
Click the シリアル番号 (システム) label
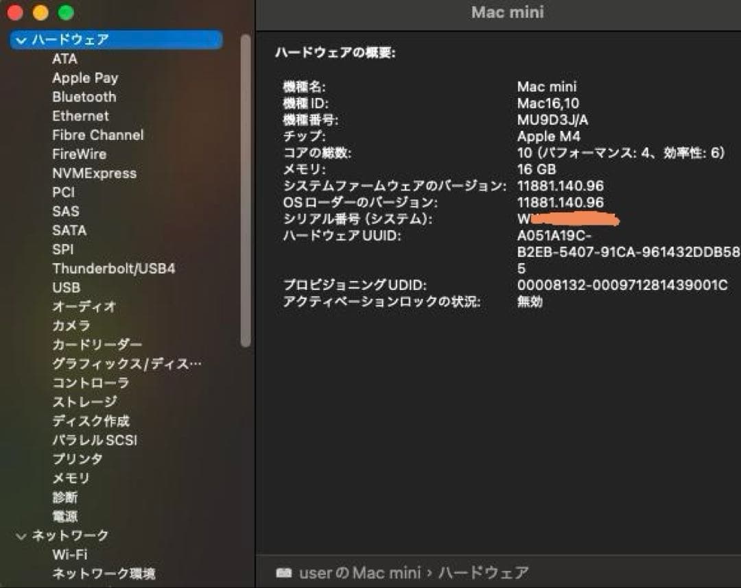(x=357, y=219)
